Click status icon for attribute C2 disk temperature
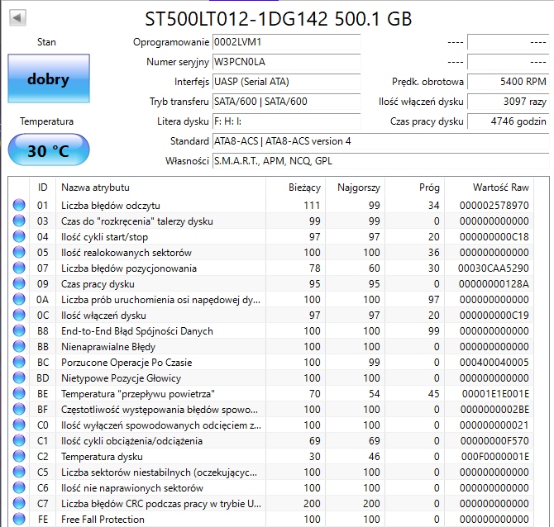Image resolution: width=554 pixels, height=527 pixels. (x=19, y=456)
